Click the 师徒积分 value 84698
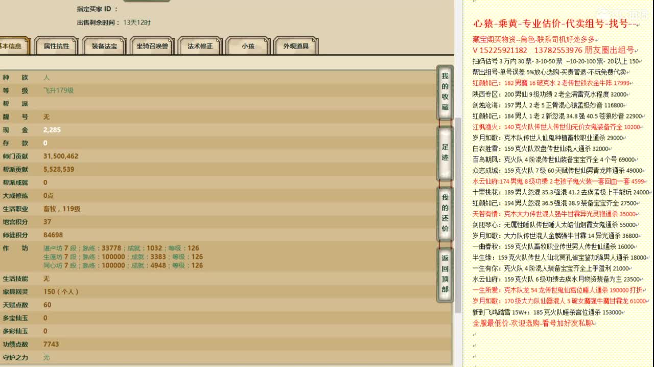The width and height of the screenshot is (654, 367). (x=53, y=235)
